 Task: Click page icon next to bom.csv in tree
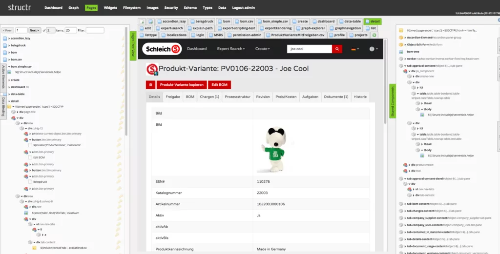[5, 59]
